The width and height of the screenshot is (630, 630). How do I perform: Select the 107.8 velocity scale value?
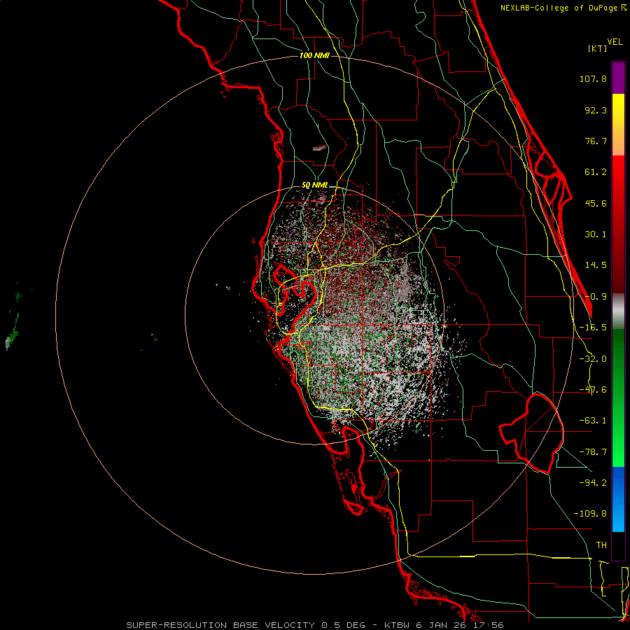click(x=593, y=78)
